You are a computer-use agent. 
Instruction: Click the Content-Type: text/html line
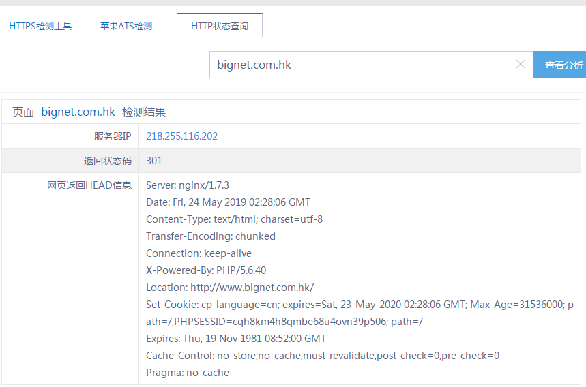click(234, 219)
